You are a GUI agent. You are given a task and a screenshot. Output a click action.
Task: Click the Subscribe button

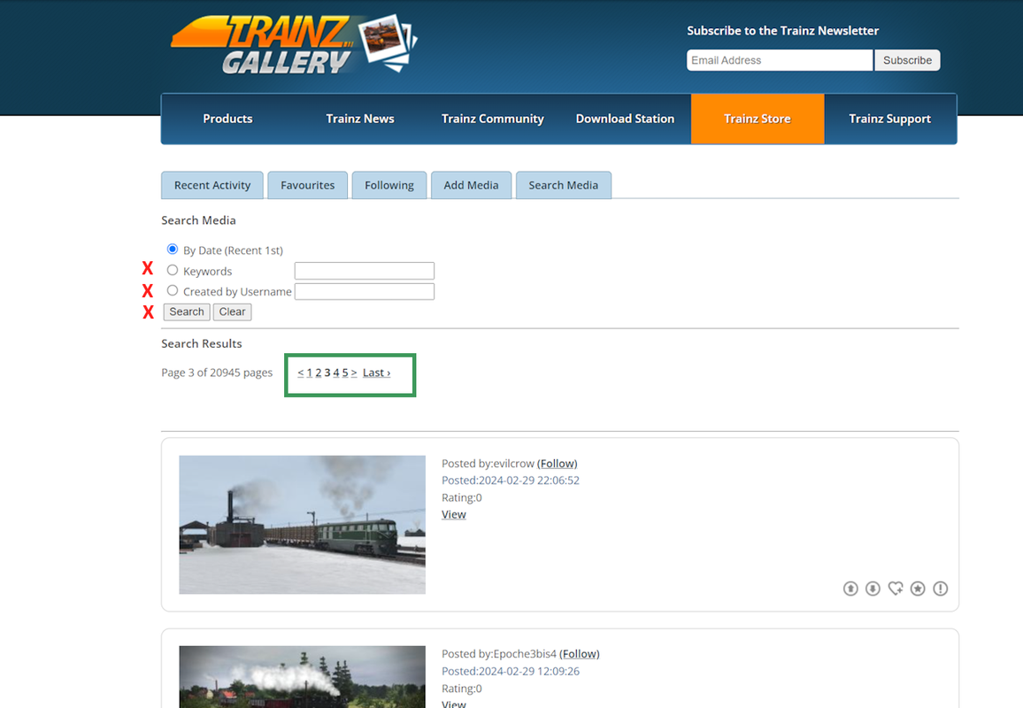907,60
